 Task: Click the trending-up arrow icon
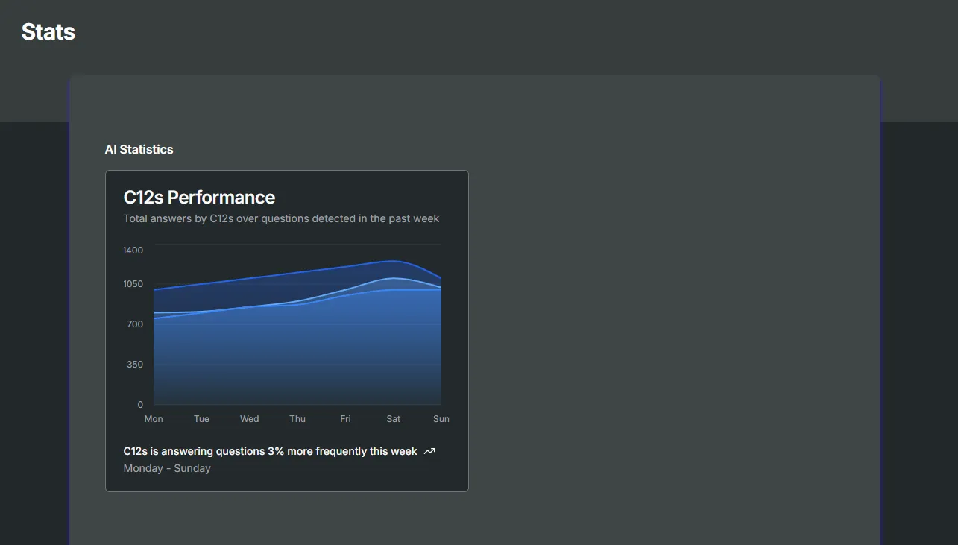429,451
